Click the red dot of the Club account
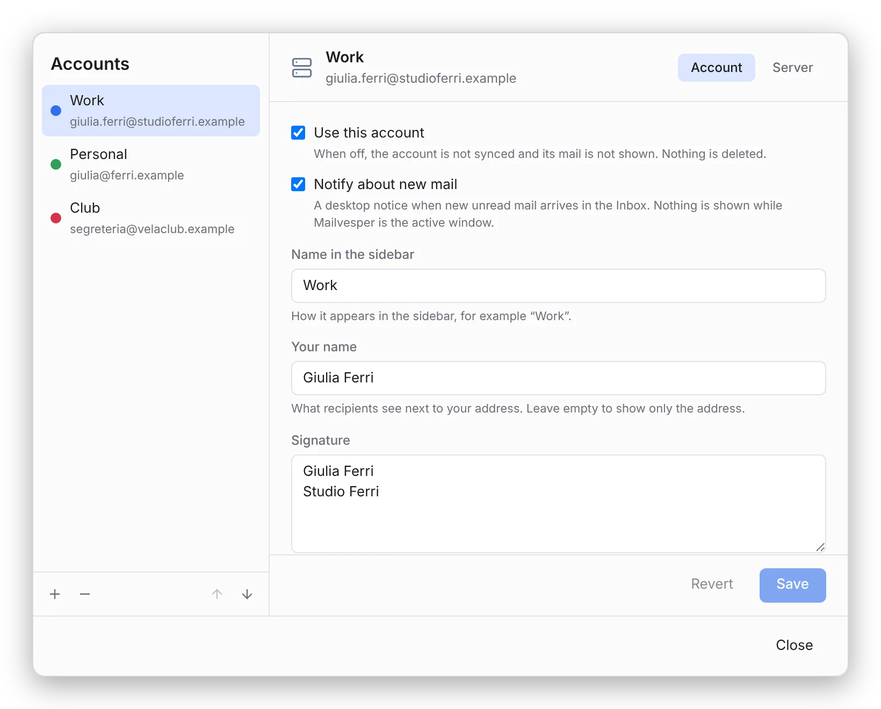881x709 pixels. coord(56,218)
